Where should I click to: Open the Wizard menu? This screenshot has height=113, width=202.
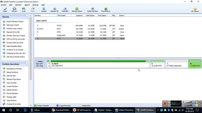coord(27,5)
